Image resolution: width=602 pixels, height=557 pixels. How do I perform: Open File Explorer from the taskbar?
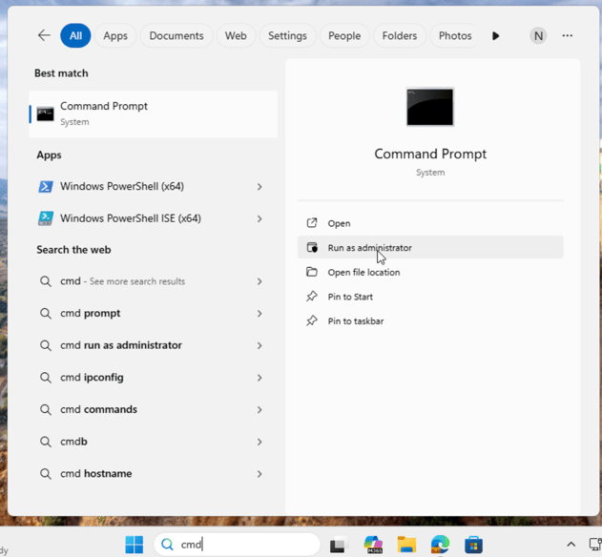tap(406, 545)
